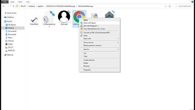
Task: Click the Downloads arrow icon
Action: click(x=6, y=35)
